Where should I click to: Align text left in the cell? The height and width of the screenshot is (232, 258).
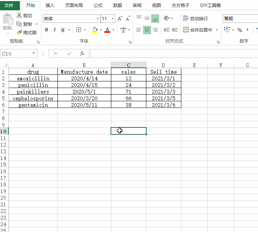pyautogui.click(x=139, y=30)
